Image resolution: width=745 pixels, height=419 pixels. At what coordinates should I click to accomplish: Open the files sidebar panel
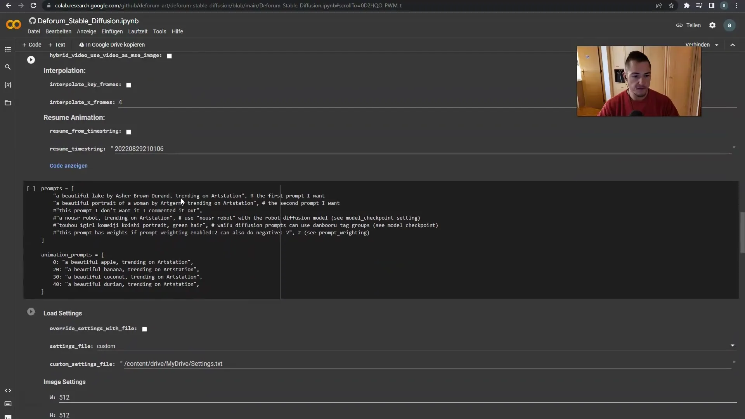click(x=8, y=103)
